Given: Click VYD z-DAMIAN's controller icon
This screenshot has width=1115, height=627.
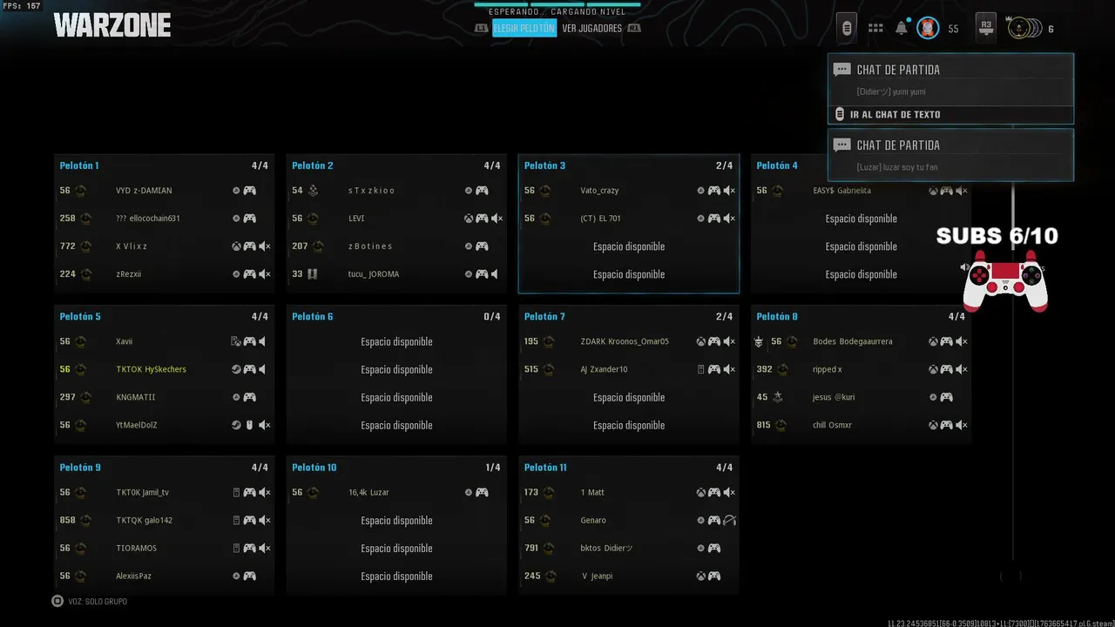Looking at the screenshot, I should click(249, 191).
